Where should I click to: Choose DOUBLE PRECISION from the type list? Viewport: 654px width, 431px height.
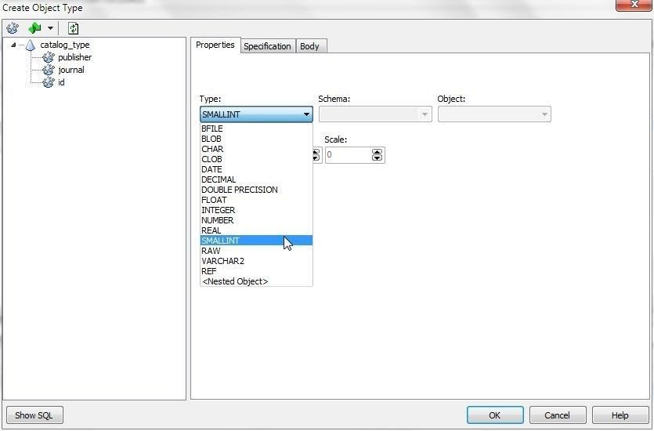coord(256,190)
